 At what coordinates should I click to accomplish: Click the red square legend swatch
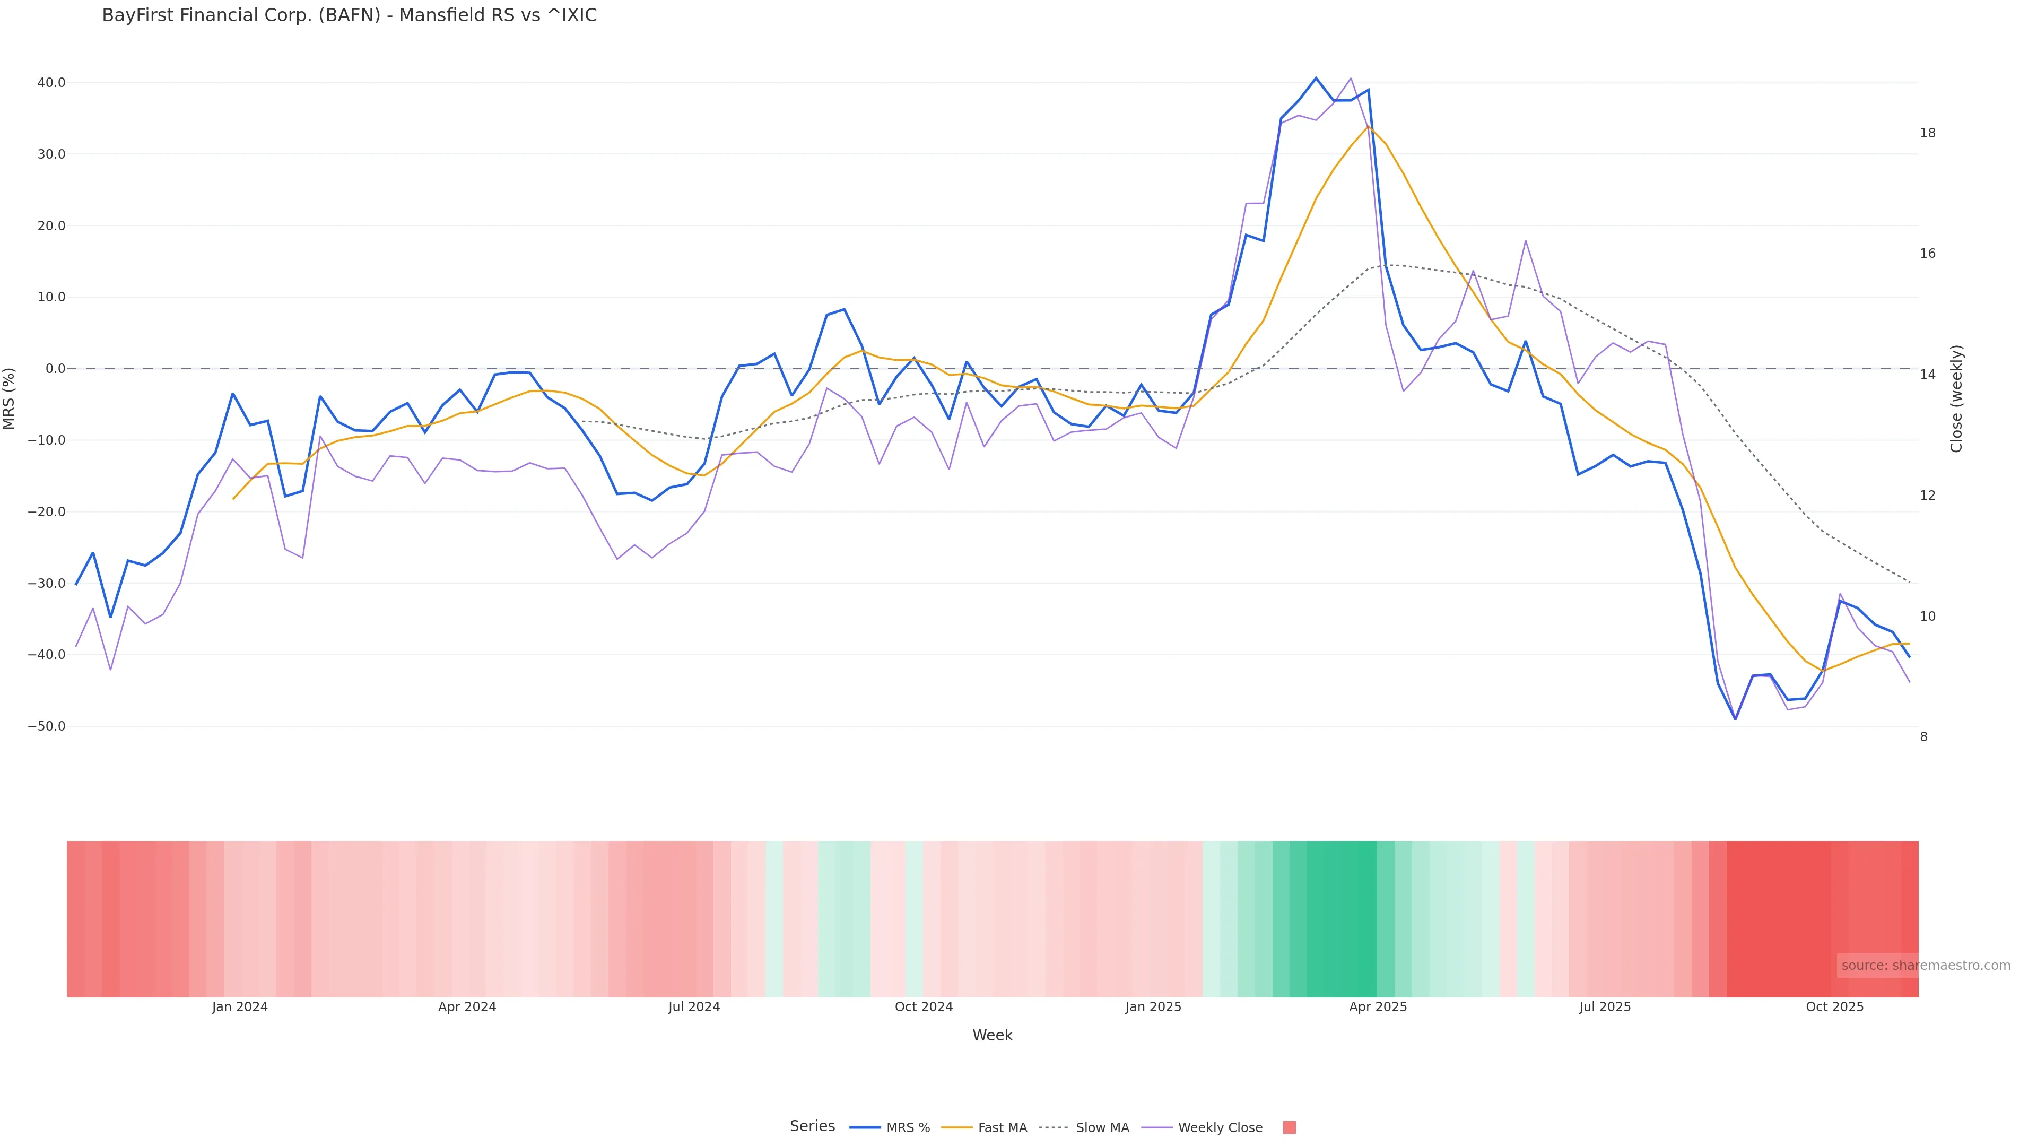coord(1289,1128)
